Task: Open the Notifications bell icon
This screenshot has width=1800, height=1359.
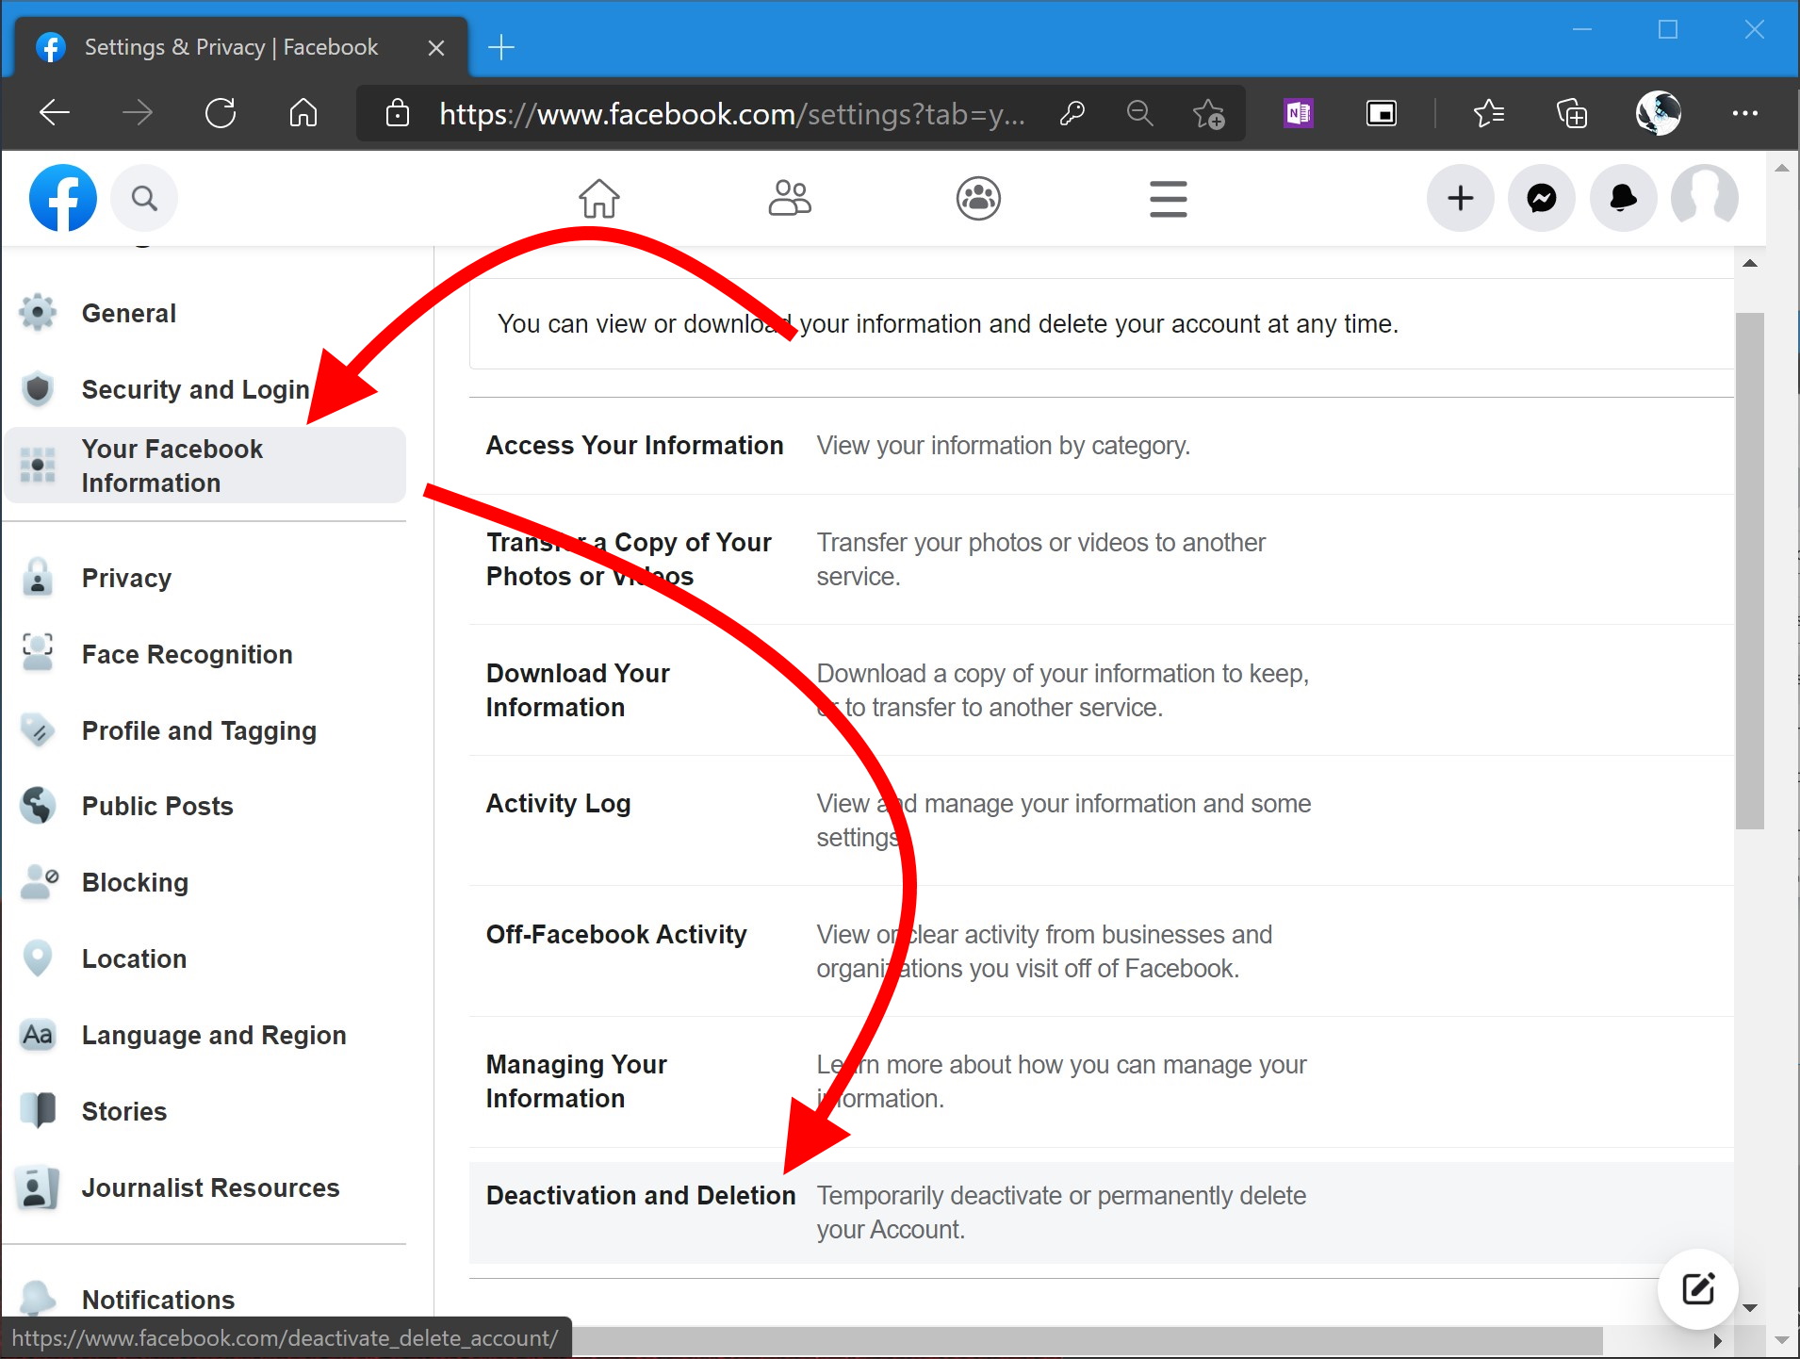Action: pyautogui.click(x=1623, y=198)
